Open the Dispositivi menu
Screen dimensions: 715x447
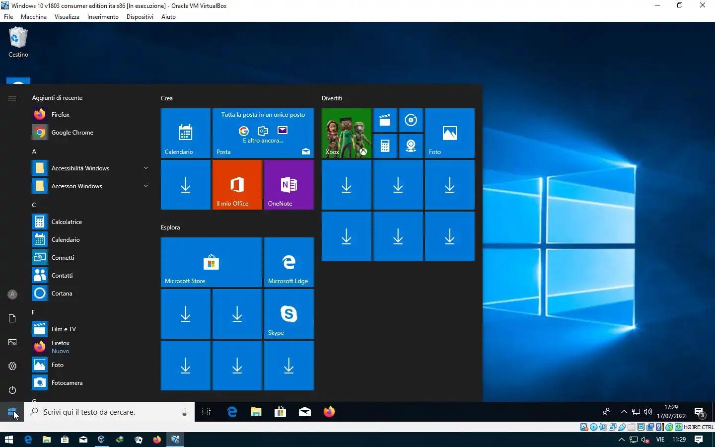(140, 17)
